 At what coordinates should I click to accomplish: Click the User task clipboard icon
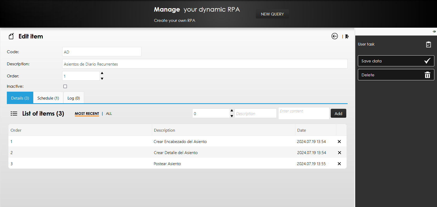coord(429,44)
